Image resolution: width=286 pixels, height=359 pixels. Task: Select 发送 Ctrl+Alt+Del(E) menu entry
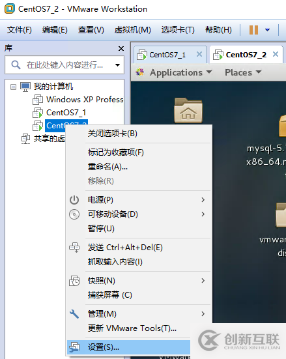(x=139, y=248)
